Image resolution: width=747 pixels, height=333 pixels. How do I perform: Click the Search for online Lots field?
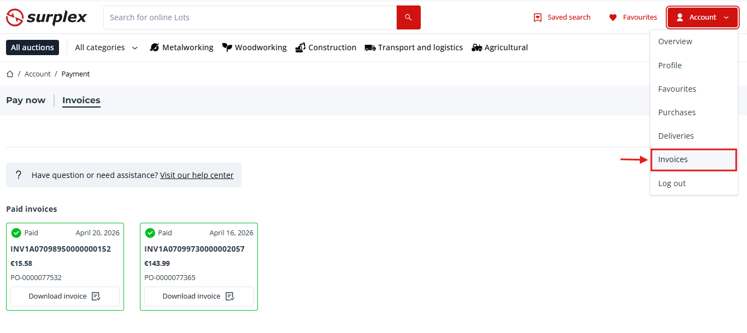pyautogui.click(x=250, y=17)
